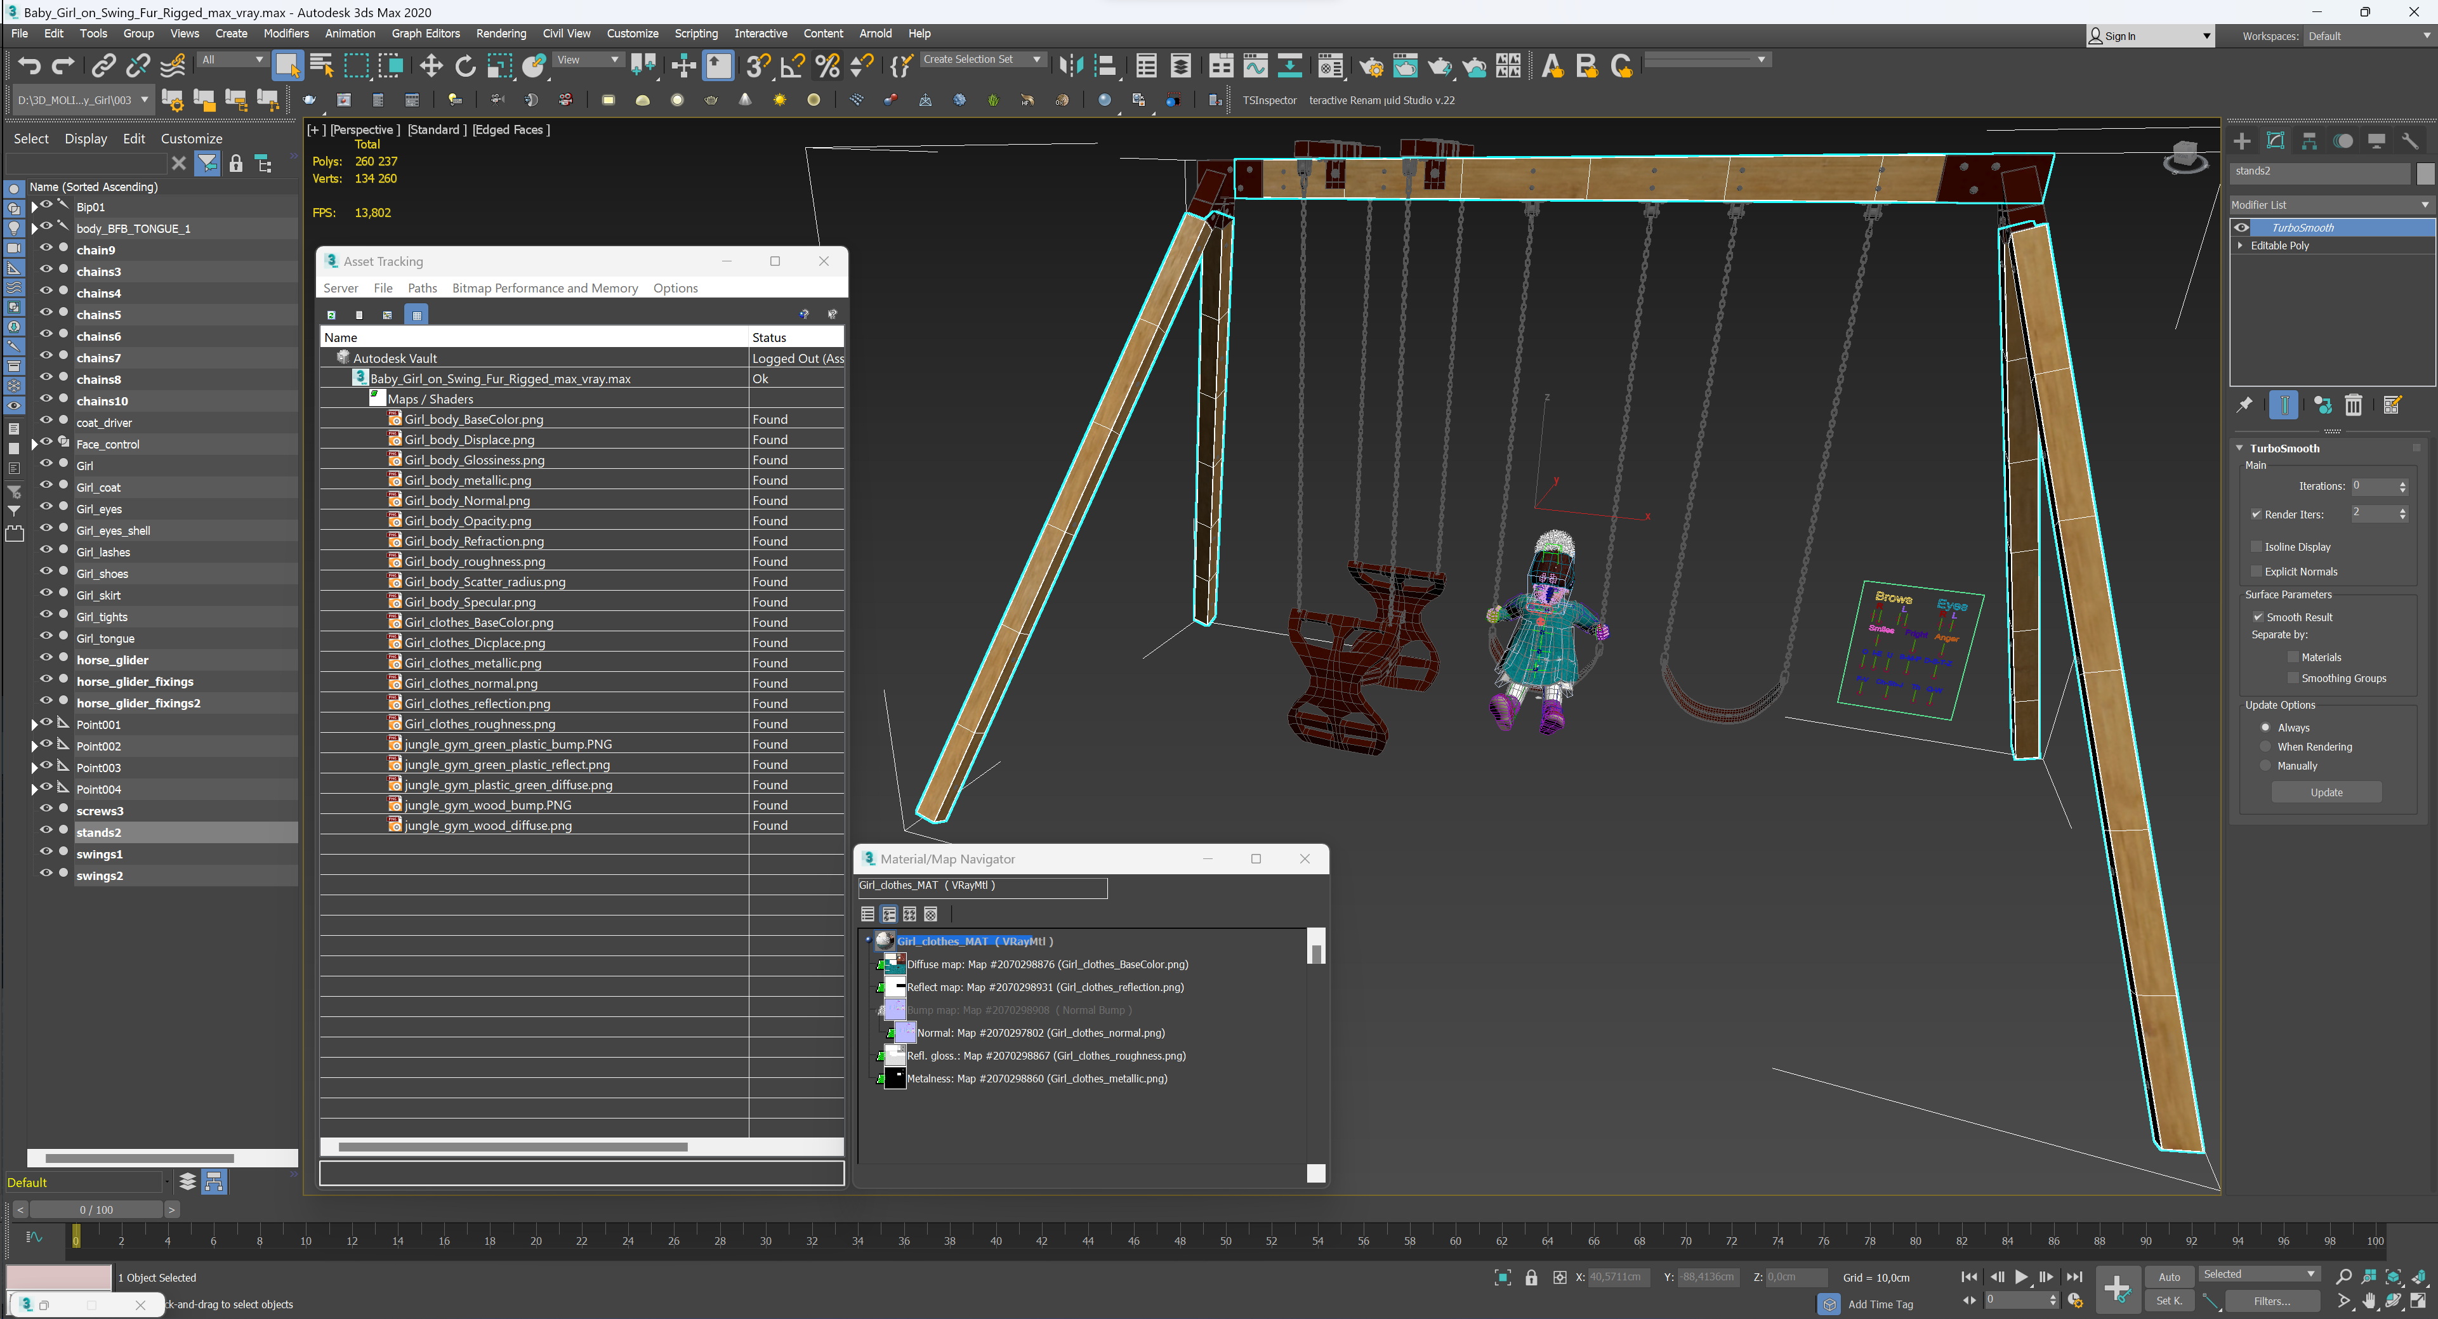Click the Mirror tool icon
The image size is (2438, 1319).
[x=1071, y=65]
